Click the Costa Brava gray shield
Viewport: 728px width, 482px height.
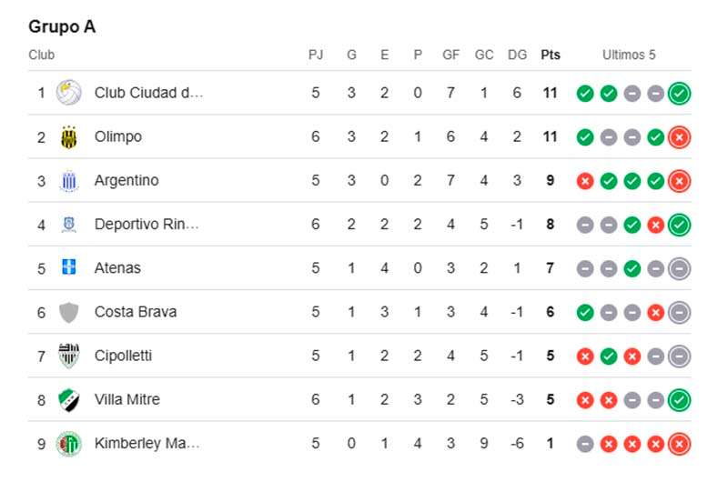tap(69, 312)
